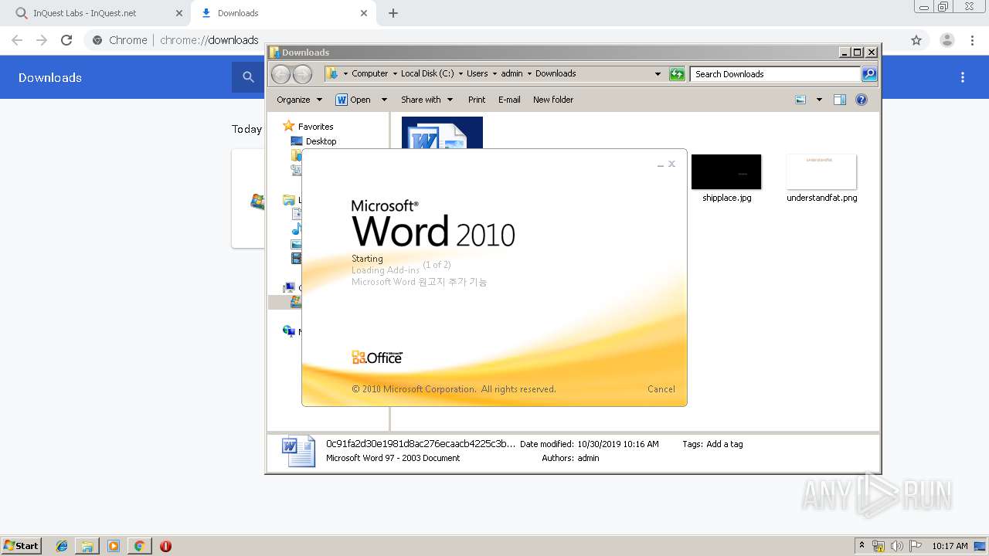
Task: Click Local Disk (C:) in the breadcrumb
Action: click(427, 74)
